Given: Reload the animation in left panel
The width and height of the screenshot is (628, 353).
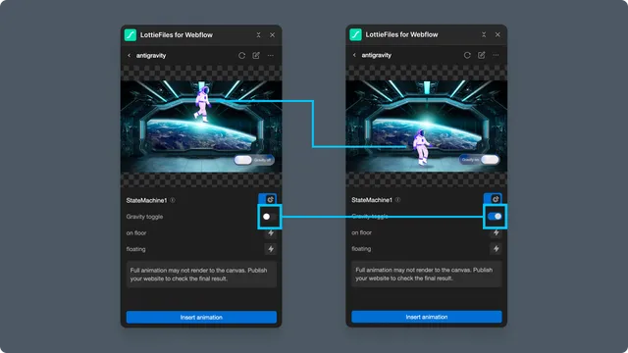Looking at the screenshot, I should click(x=242, y=55).
